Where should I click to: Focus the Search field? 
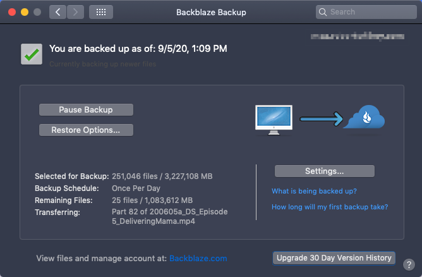pyautogui.click(x=366, y=12)
